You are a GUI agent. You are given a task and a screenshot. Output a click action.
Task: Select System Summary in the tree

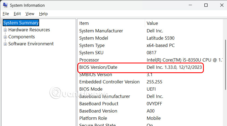click(x=21, y=23)
